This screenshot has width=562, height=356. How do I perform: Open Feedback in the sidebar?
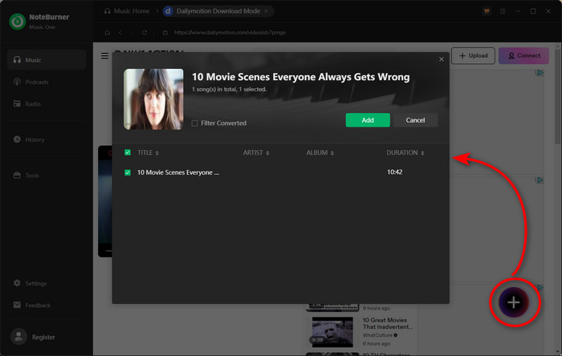47,305
